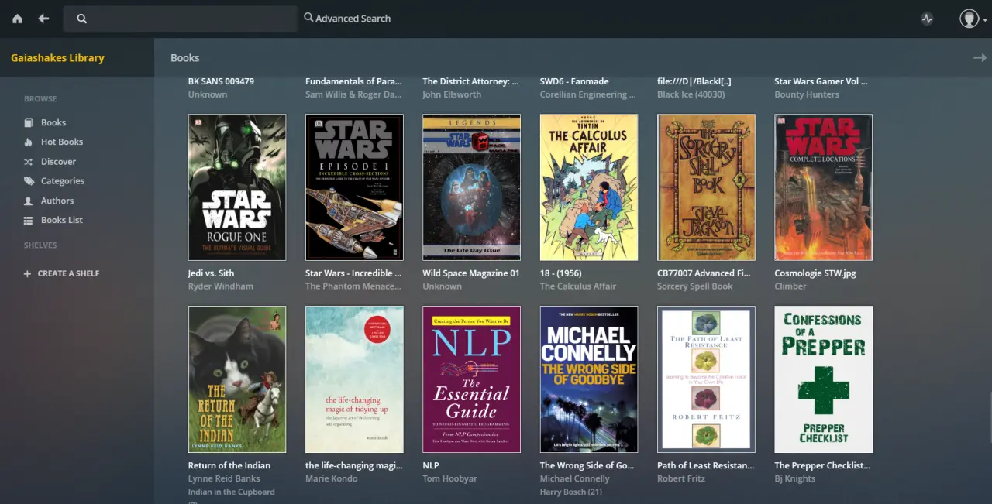The width and height of the screenshot is (992, 504).
Task: Open The Return of the Indian cover
Action: (237, 379)
